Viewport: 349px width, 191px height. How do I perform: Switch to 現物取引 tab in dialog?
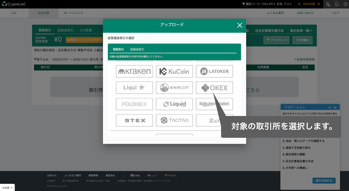coord(118,49)
